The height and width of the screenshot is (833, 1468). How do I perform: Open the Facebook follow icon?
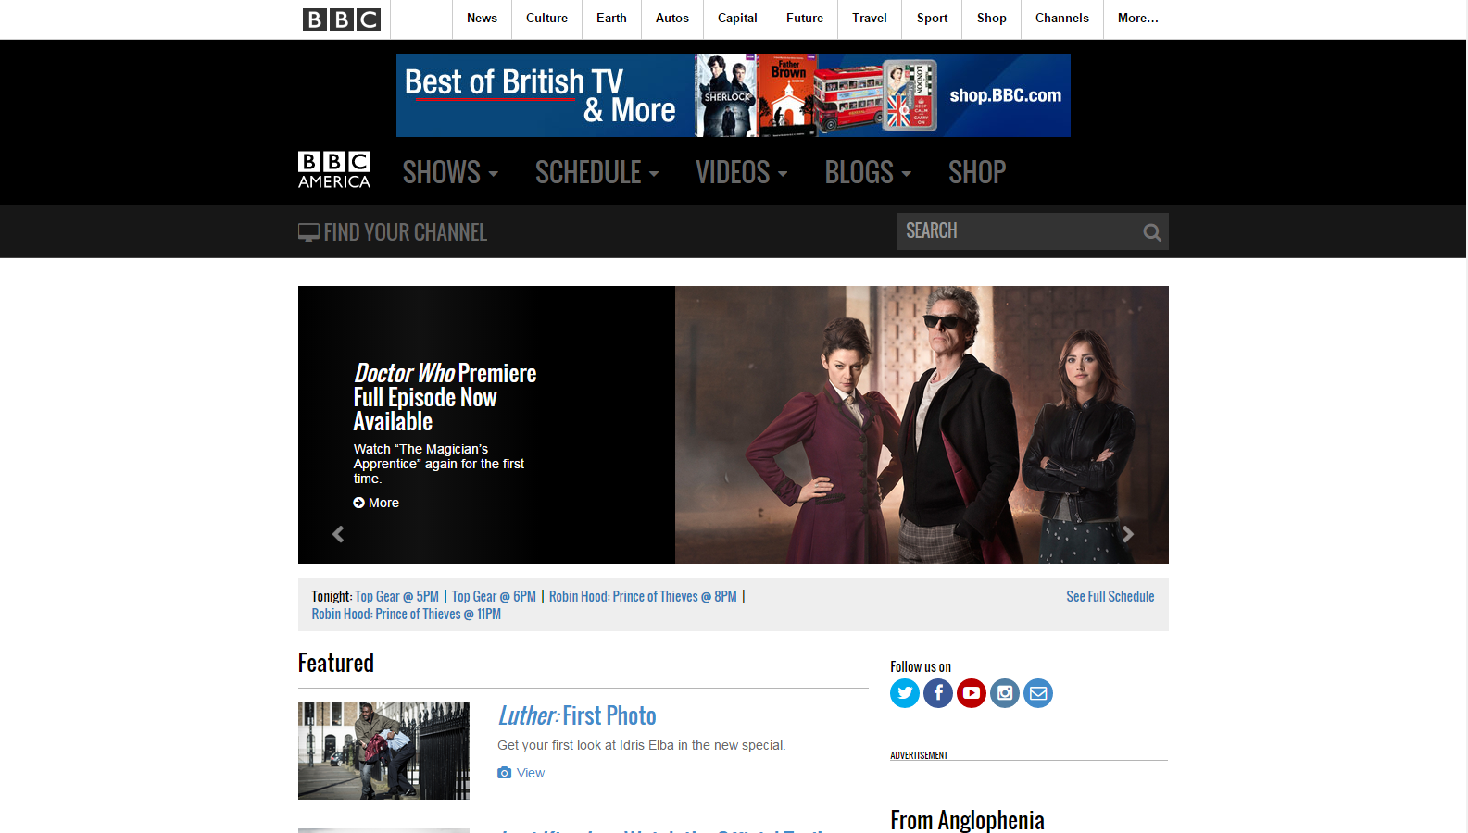click(937, 693)
